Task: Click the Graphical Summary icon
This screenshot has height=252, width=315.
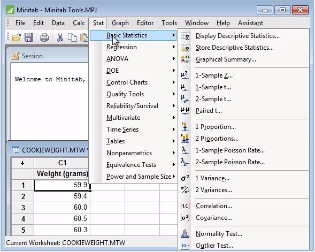Action: (185, 59)
